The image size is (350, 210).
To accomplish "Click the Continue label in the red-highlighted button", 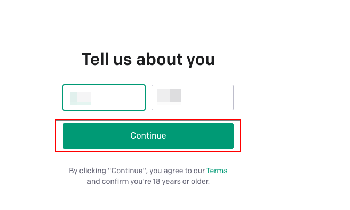I will (x=148, y=135).
